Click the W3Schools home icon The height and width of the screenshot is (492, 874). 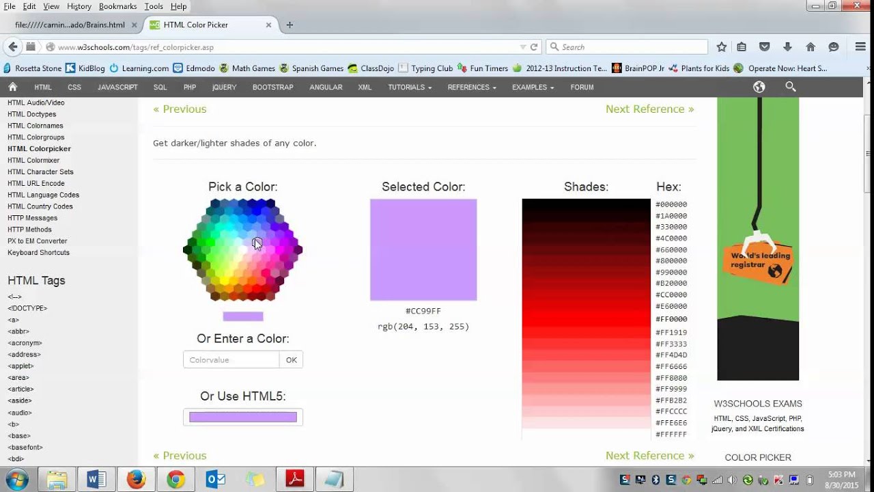[12, 87]
